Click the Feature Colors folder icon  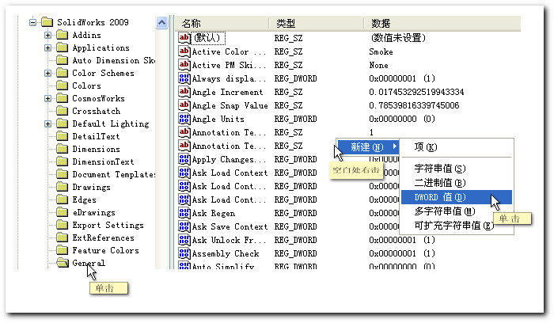coord(63,250)
